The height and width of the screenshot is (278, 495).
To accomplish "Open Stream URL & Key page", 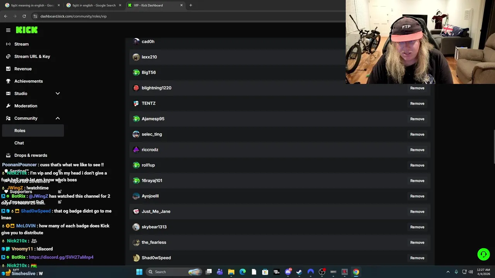I will 33,56.
